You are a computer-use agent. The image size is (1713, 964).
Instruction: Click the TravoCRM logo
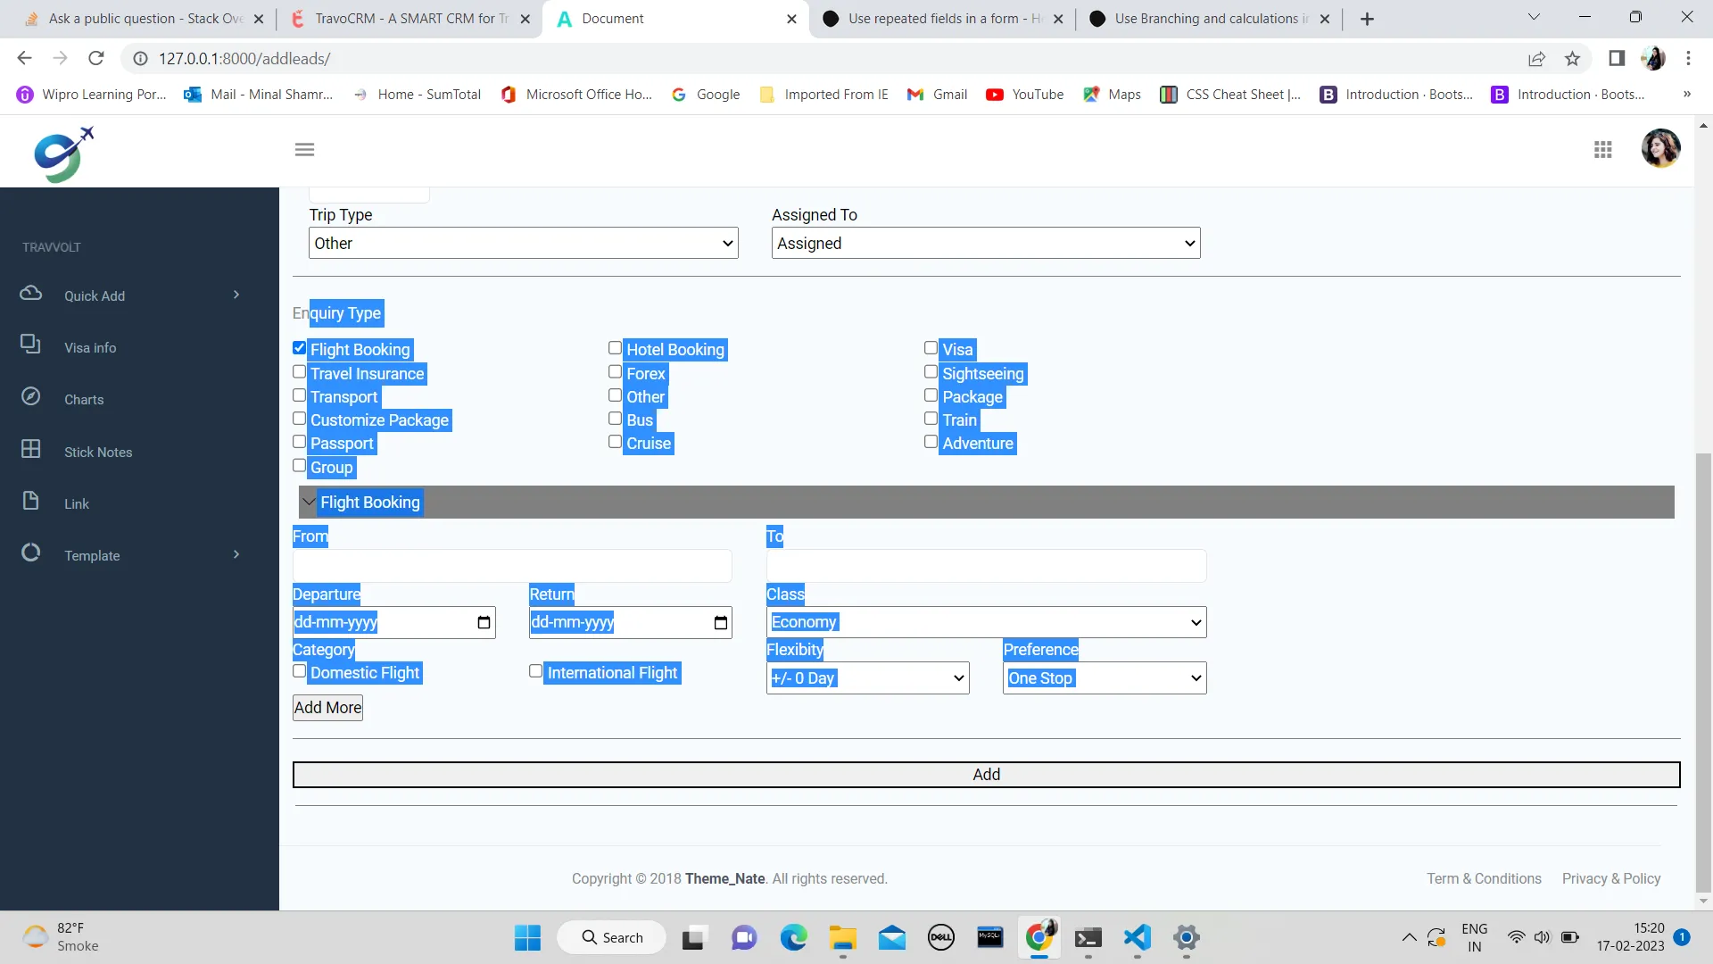[x=63, y=154]
